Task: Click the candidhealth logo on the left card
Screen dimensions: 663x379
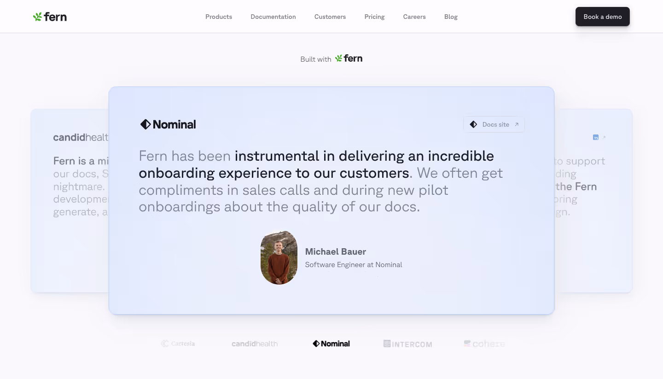Action: (x=81, y=137)
